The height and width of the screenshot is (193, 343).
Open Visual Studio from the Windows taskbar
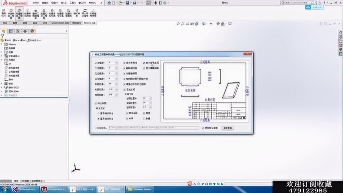(x=15, y=189)
